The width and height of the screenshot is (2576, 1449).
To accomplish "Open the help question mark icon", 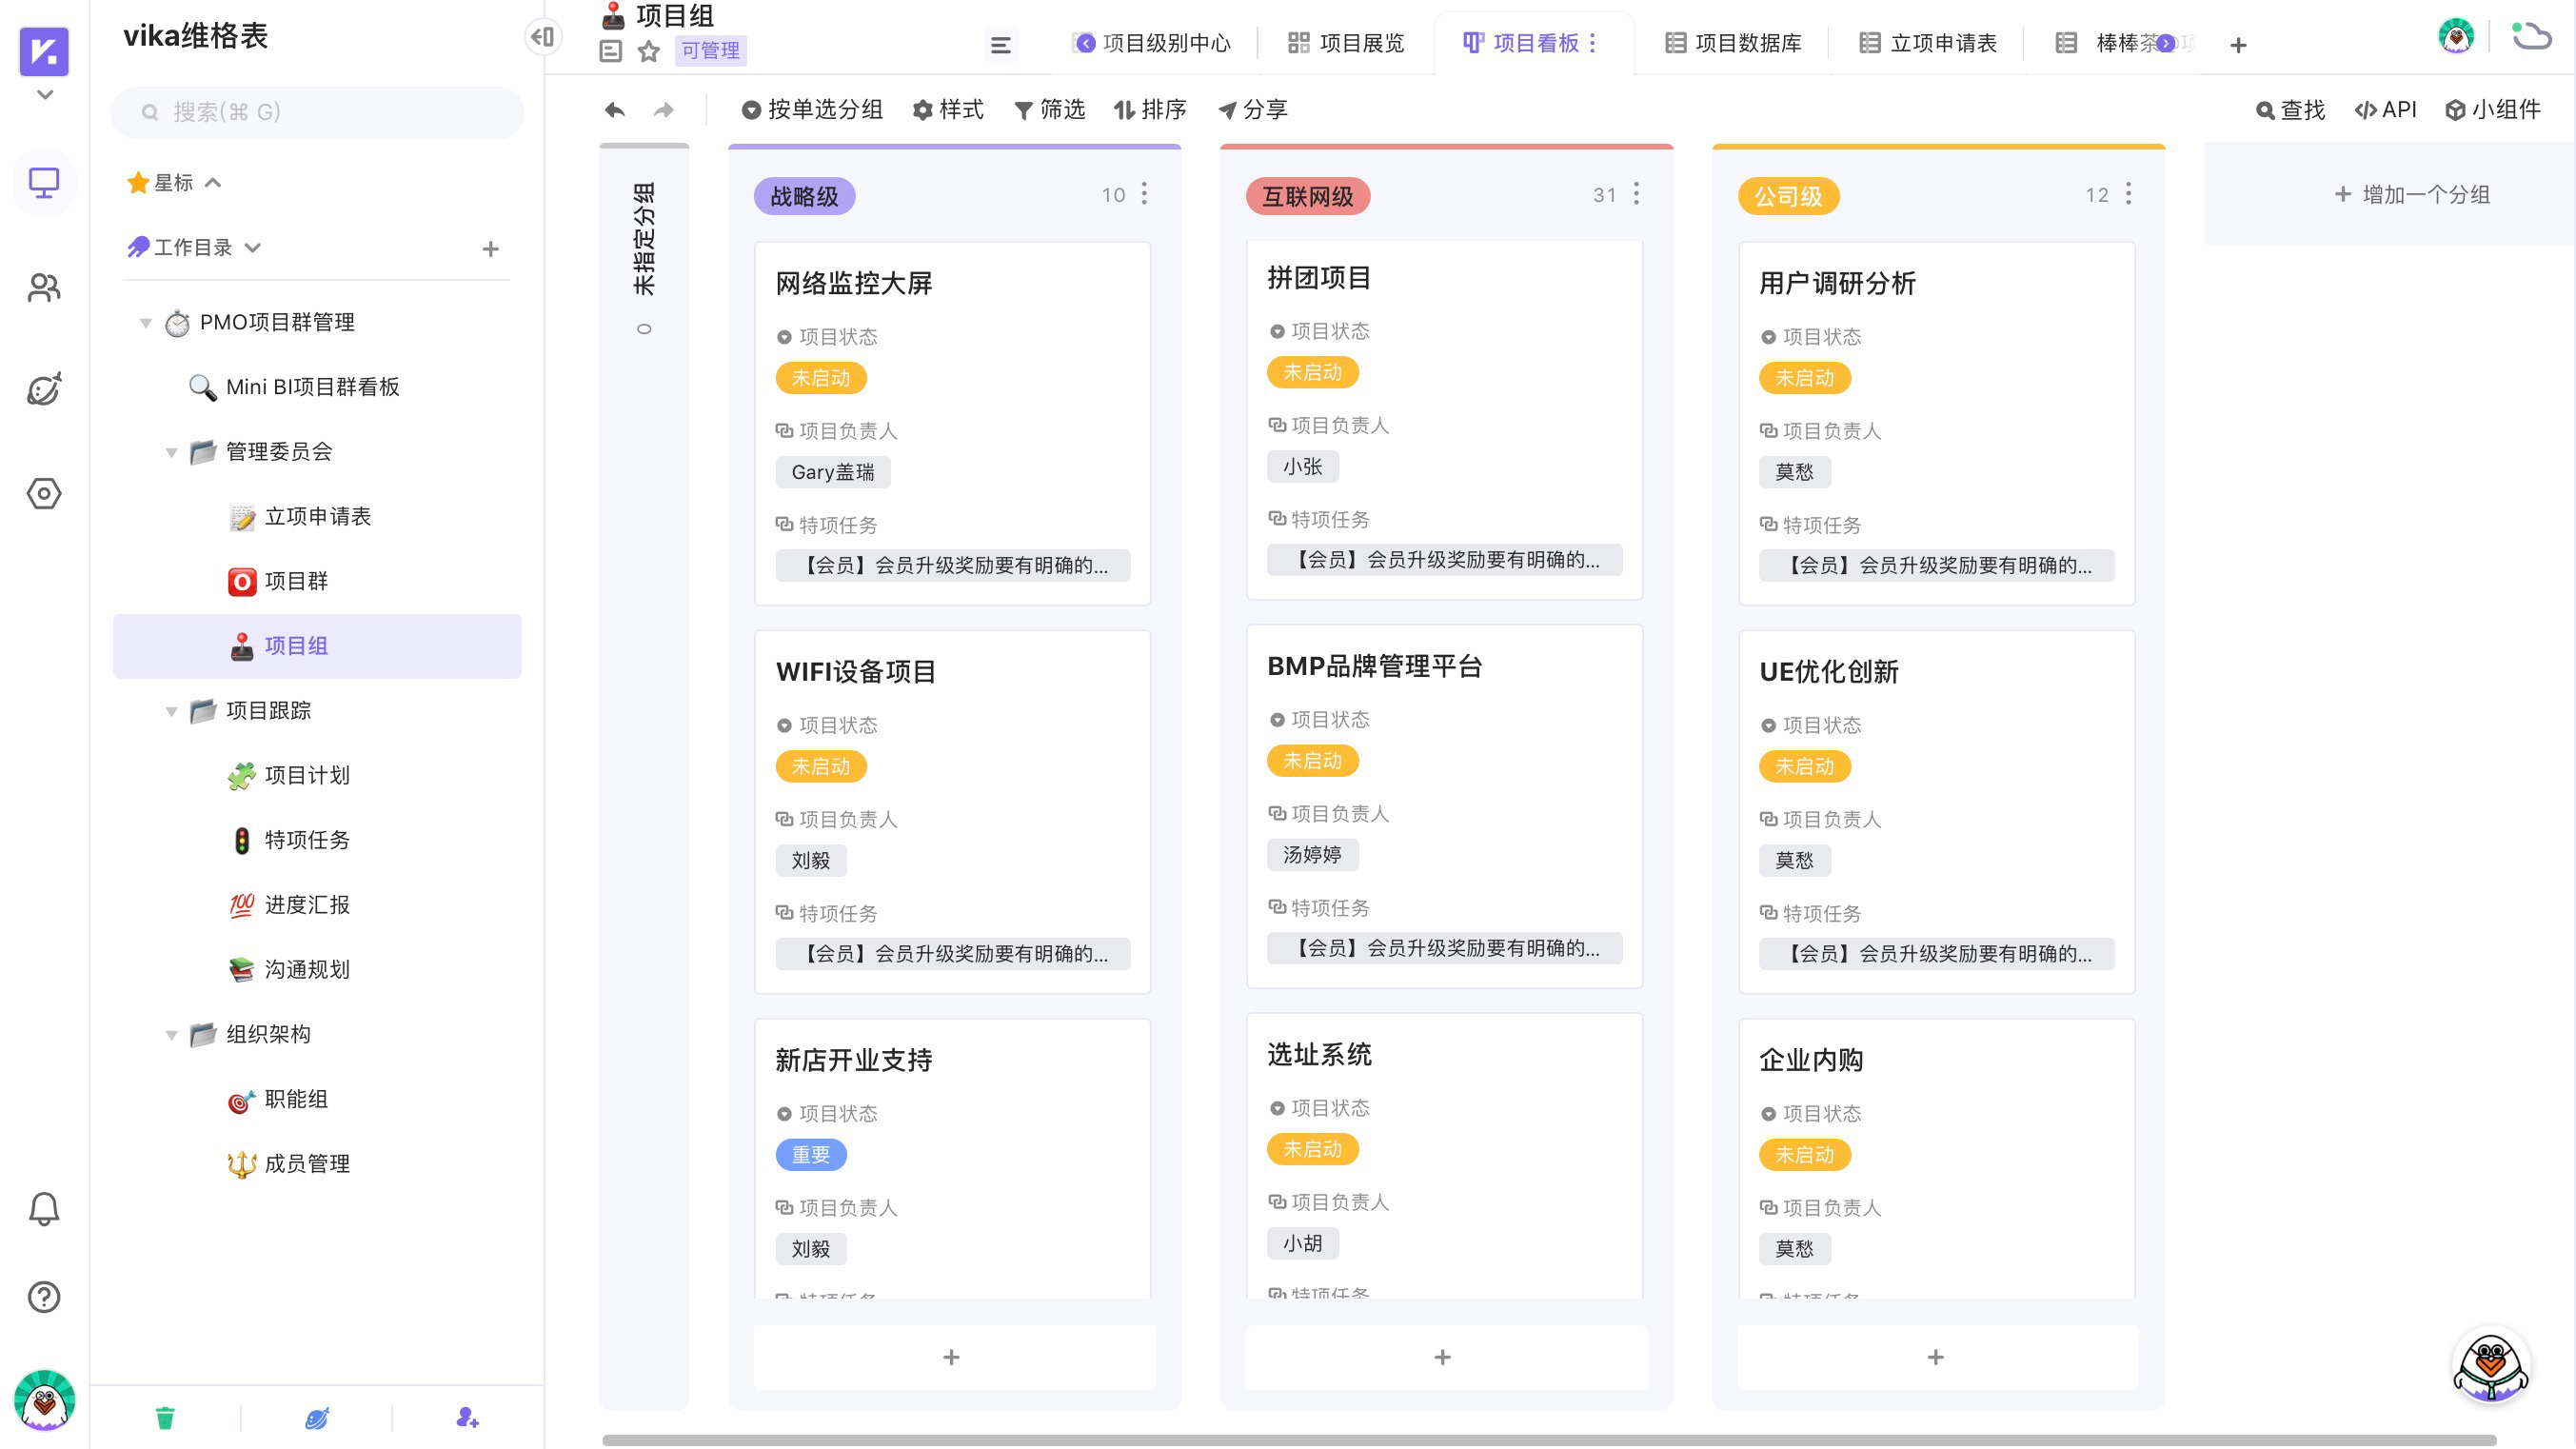I will (44, 1297).
